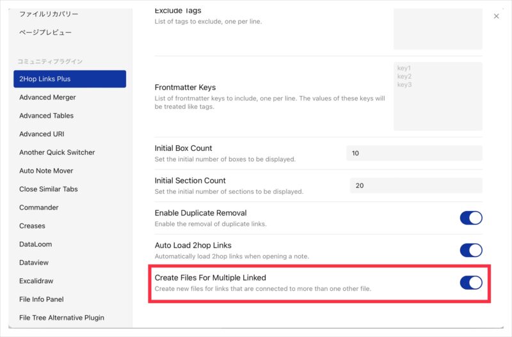Click the Initial Box Count field
The width and height of the screenshot is (512, 337).
(x=414, y=153)
